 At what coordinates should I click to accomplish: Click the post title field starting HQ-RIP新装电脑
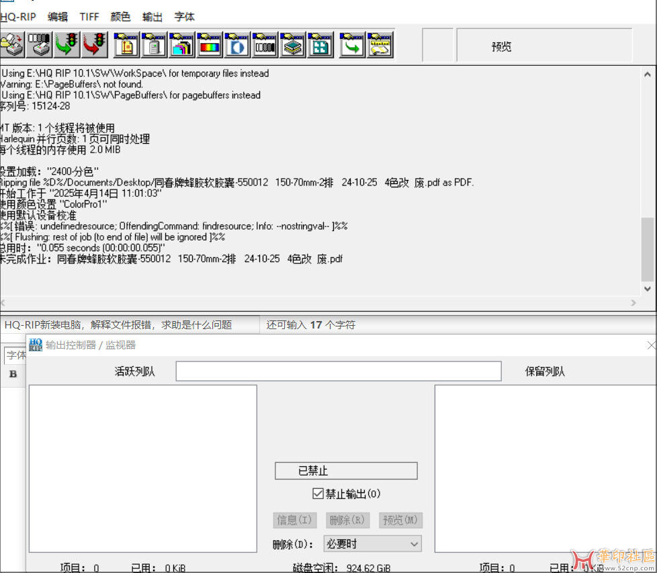pyautogui.click(x=130, y=324)
